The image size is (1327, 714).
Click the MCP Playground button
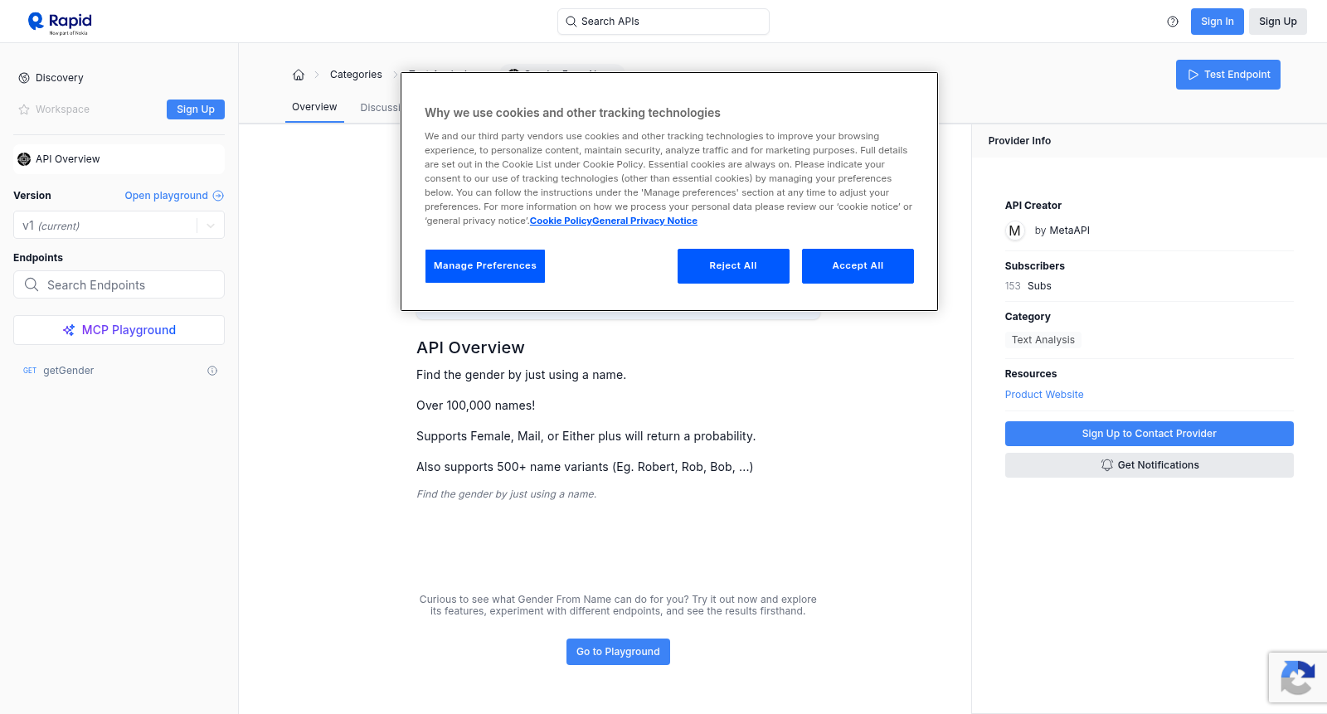point(119,330)
